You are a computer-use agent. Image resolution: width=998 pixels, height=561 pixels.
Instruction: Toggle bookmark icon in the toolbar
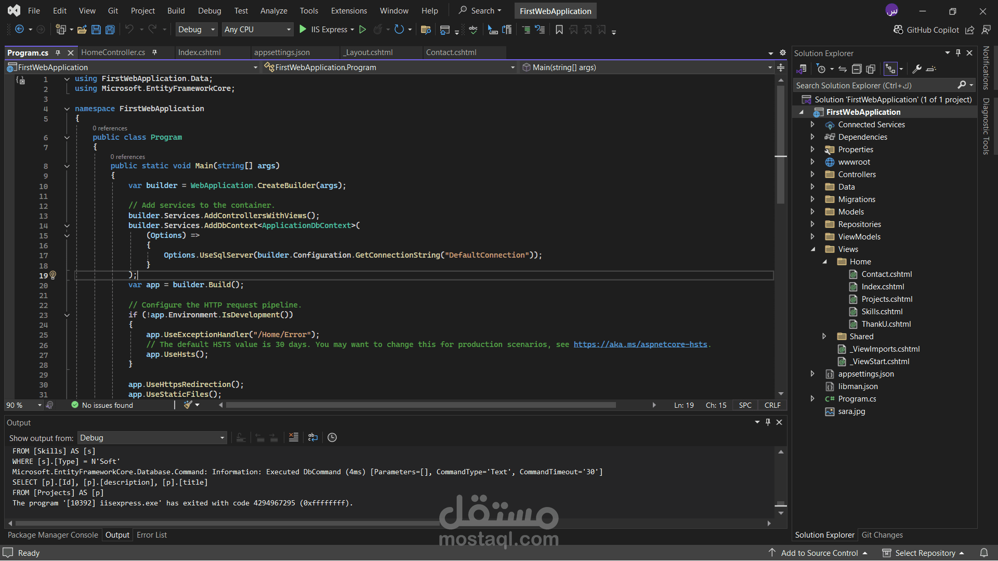pyautogui.click(x=559, y=30)
